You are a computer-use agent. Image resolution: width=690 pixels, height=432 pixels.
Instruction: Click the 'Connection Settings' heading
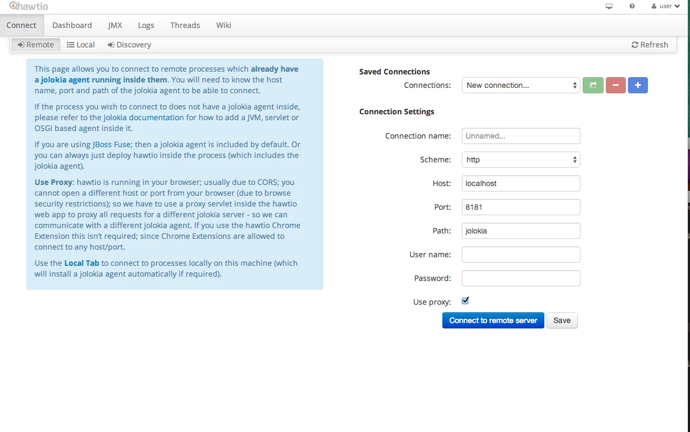pos(397,112)
